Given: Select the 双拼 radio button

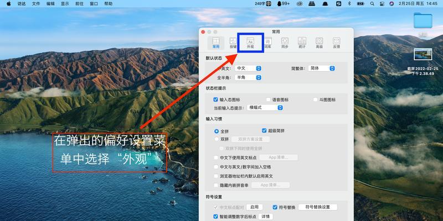Looking at the screenshot, I should [x=217, y=139].
